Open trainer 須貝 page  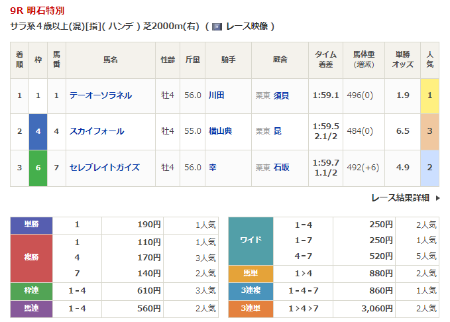click(281, 95)
